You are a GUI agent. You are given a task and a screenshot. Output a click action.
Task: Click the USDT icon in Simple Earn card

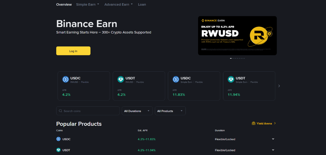coord(231,79)
